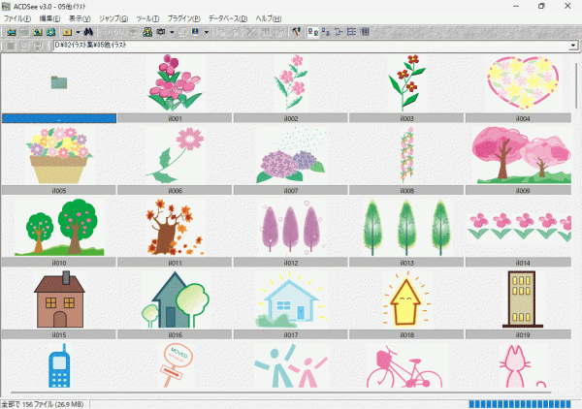Image resolution: width=582 pixels, height=409 pixels.
Task: Open the path combo box dropdown arrow
Action: (573, 46)
